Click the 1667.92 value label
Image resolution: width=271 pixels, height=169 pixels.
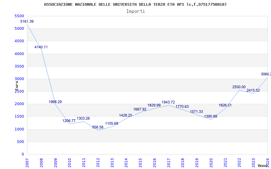pos(140,109)
